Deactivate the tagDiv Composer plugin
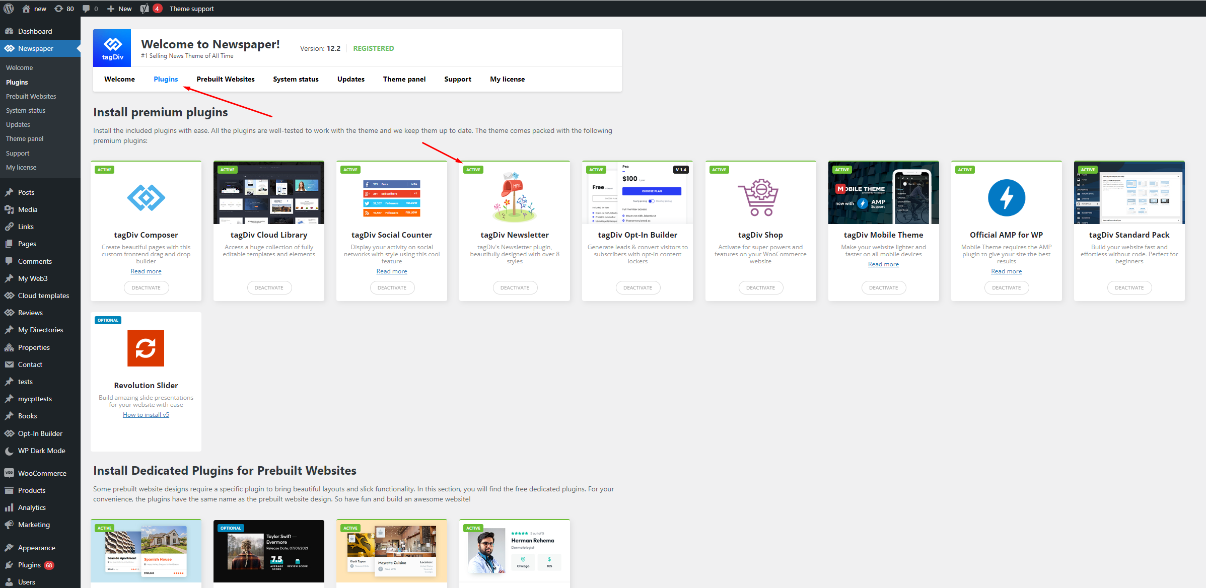 146,287
